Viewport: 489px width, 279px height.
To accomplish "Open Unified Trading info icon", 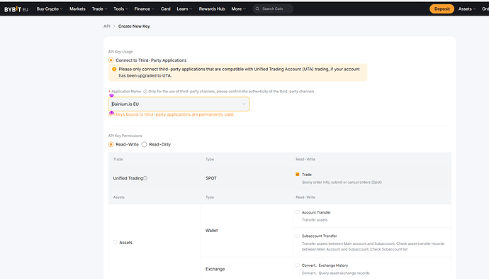I will click(x=145, y=178).
